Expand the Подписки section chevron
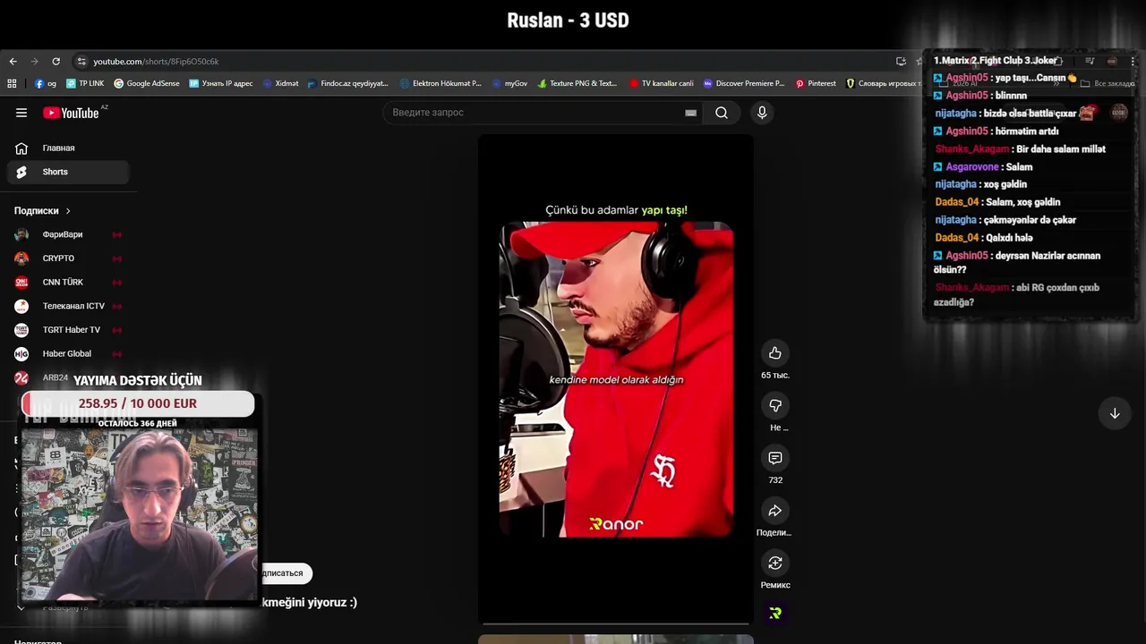 (x=68, y=211)
